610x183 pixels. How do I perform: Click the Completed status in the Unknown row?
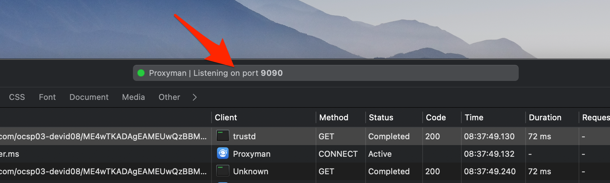[389, 171]
